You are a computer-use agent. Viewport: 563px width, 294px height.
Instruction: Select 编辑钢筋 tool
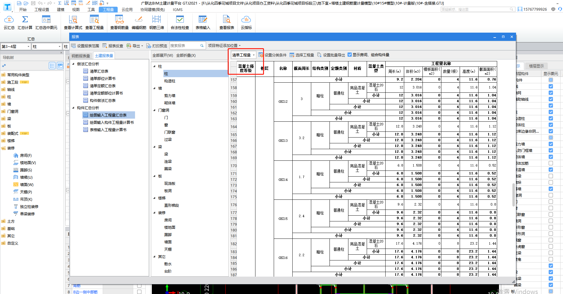[x=139, y=23]
